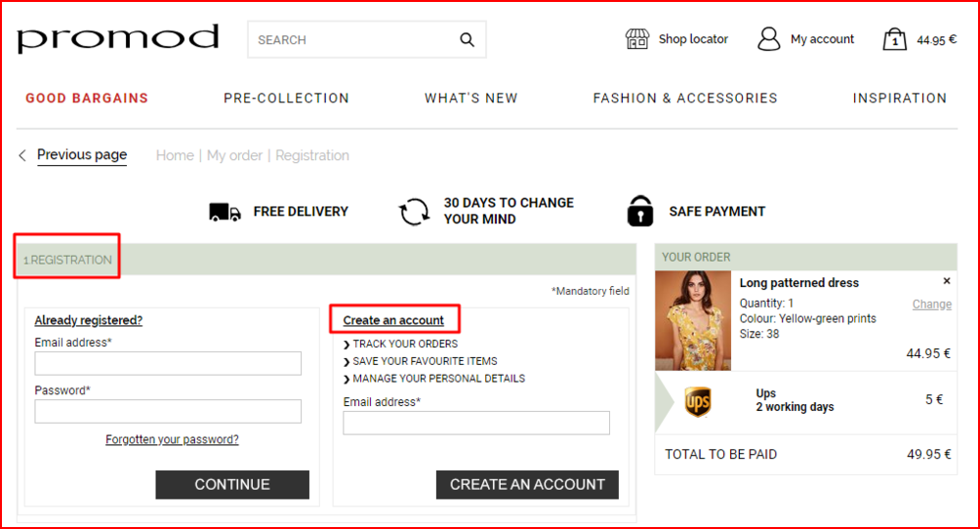Viewport: 980px width, 529px height.
Task: Click Quantity: 1 text
Action: coord(766,304)
